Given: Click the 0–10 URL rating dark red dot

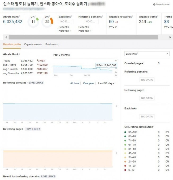Looking at the screenshot, I should (x=125, y=170).
